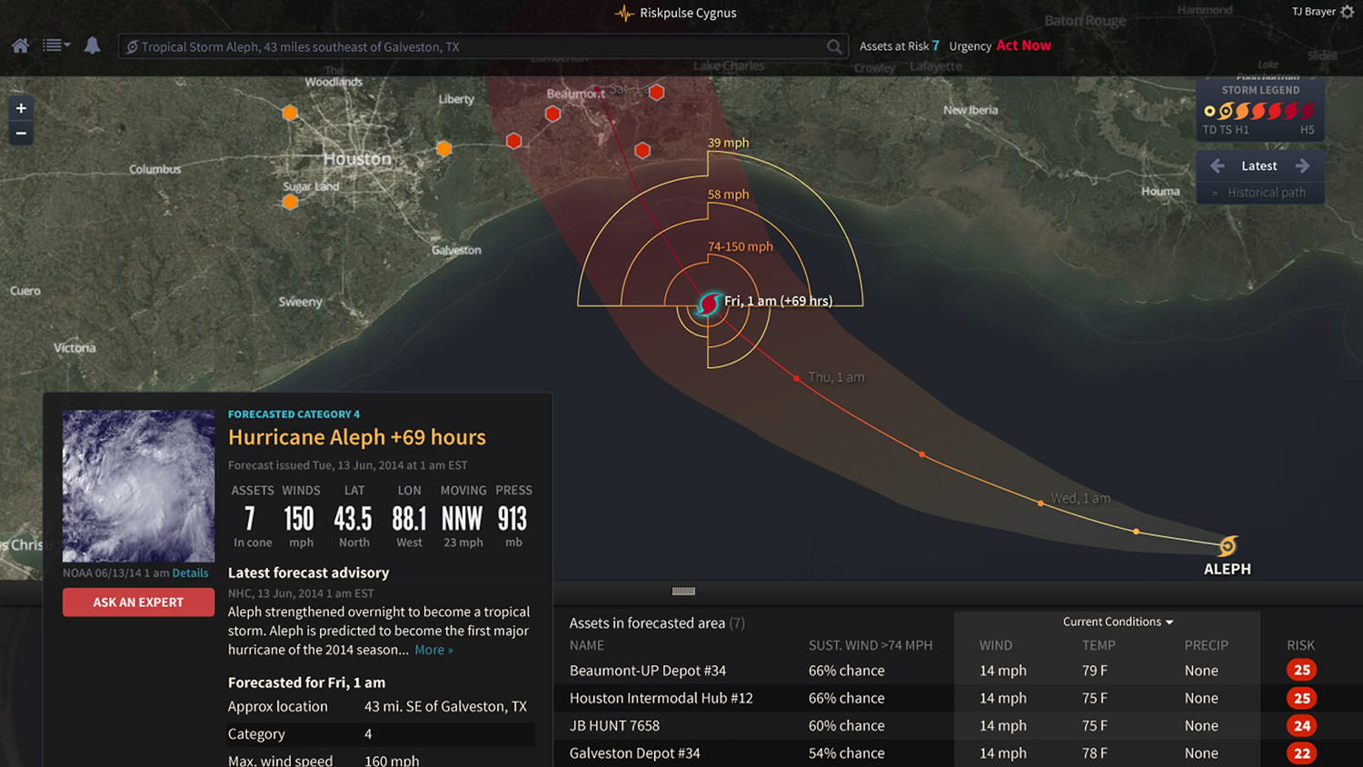Image resolution: width=1363 pixels, height=767 pixels.
Task: Click the H1 hurricane legend icon
Action: pos(1242,112)
